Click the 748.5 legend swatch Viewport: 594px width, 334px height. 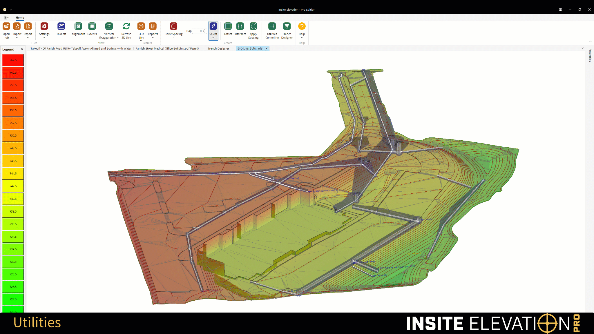click(13, 148)
